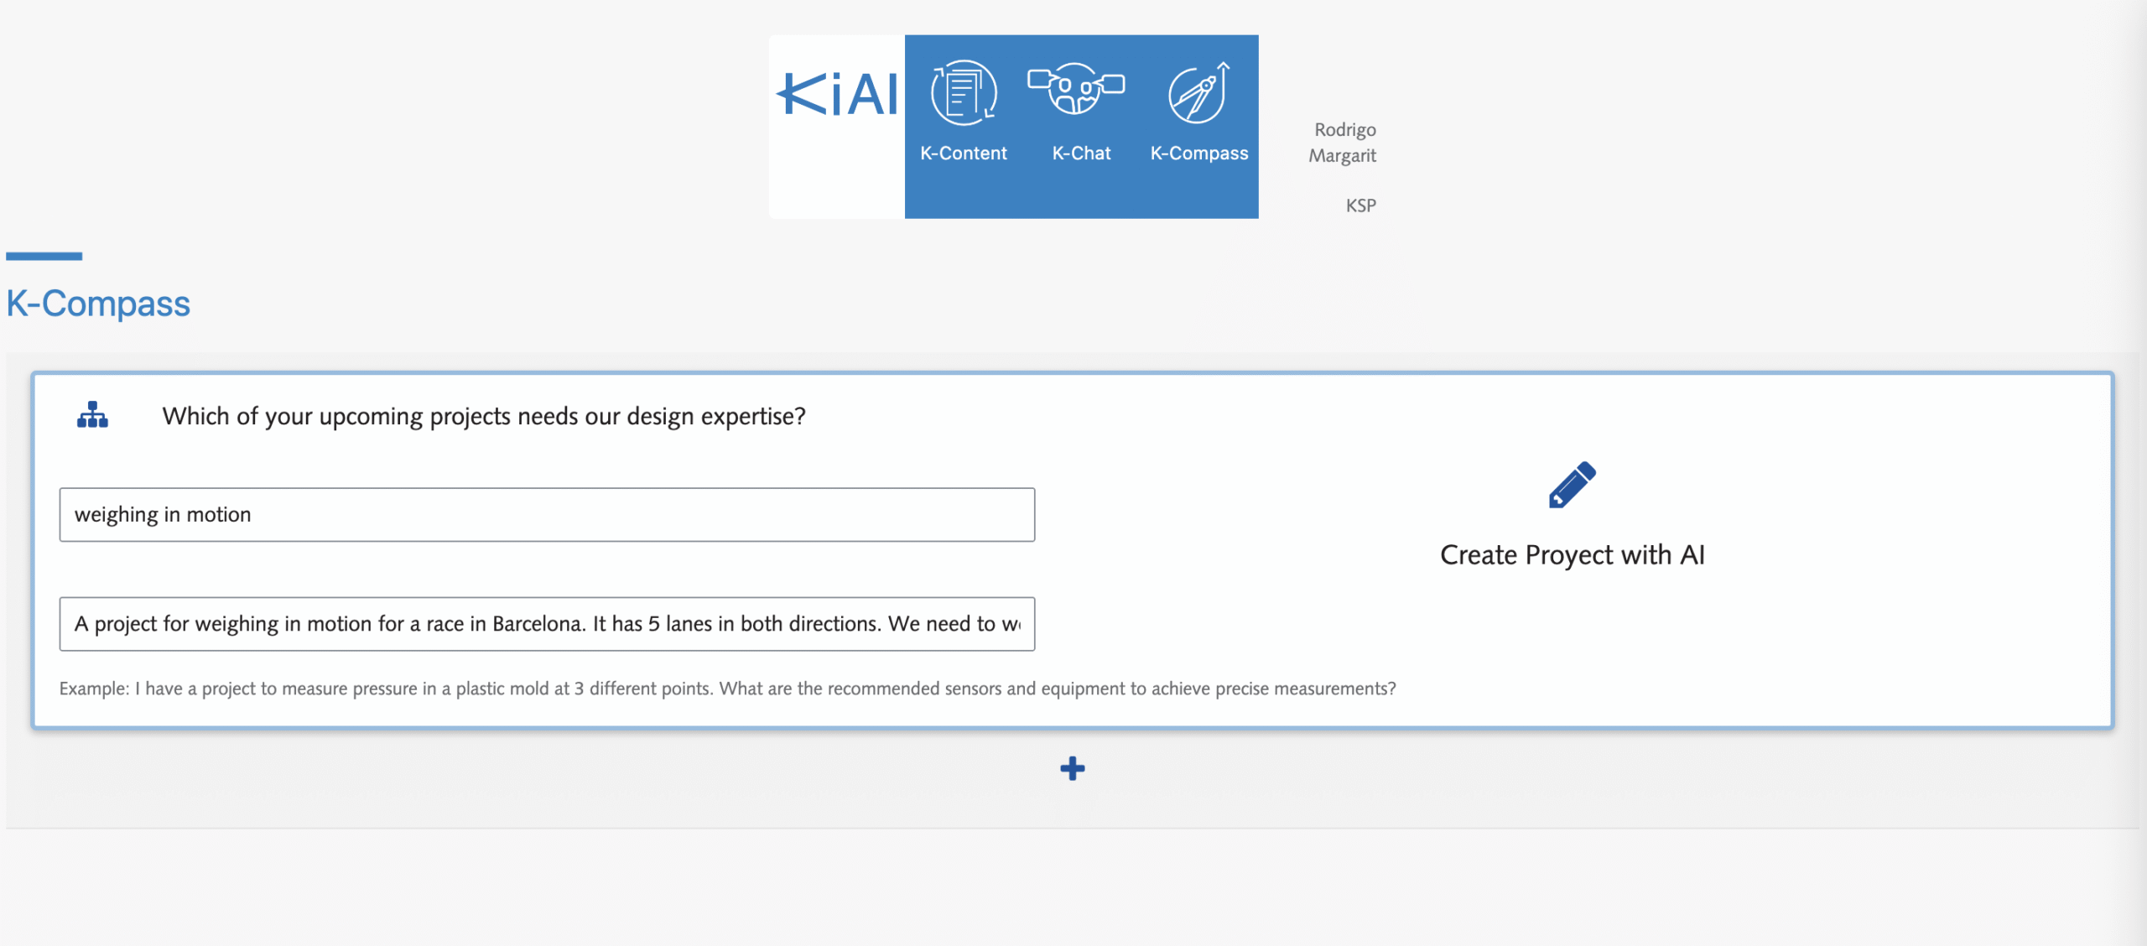Click the blue accent bar above the heading

[44, 256]
